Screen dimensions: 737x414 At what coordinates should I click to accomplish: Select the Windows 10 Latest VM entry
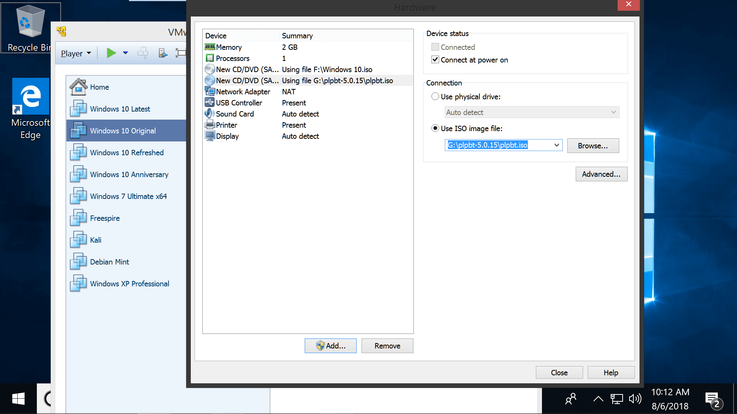120,109
